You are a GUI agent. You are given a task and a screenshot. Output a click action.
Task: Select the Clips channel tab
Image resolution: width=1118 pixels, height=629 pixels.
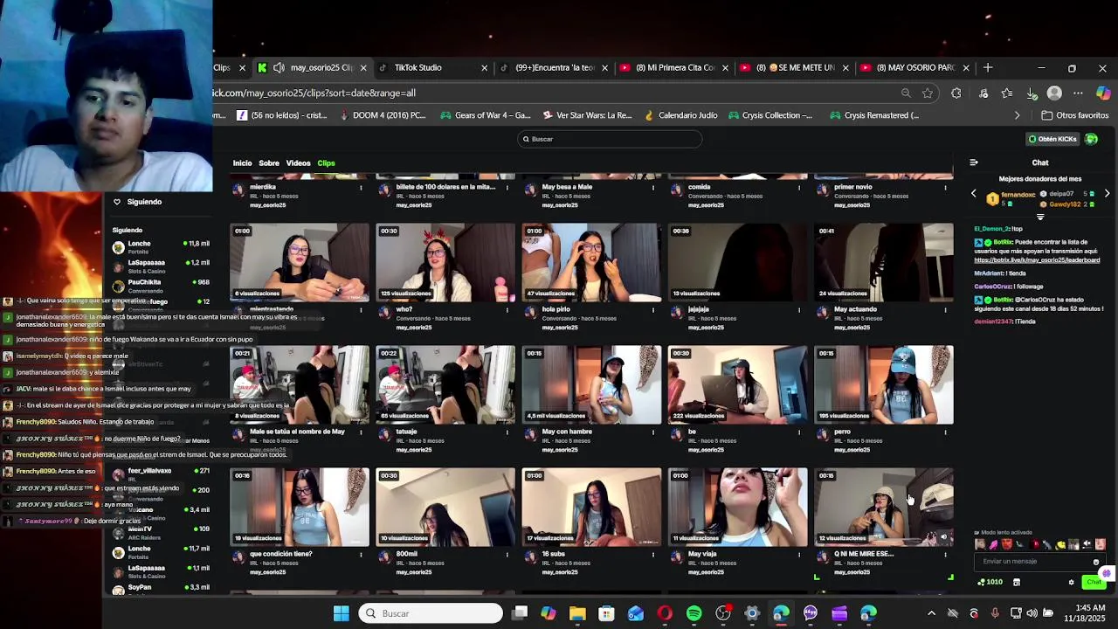pyautogui.click(x=326, y=163)
